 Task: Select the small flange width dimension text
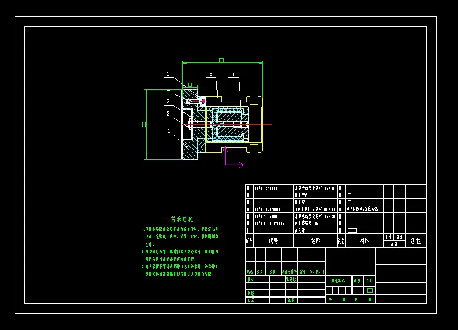coord(190,85)
